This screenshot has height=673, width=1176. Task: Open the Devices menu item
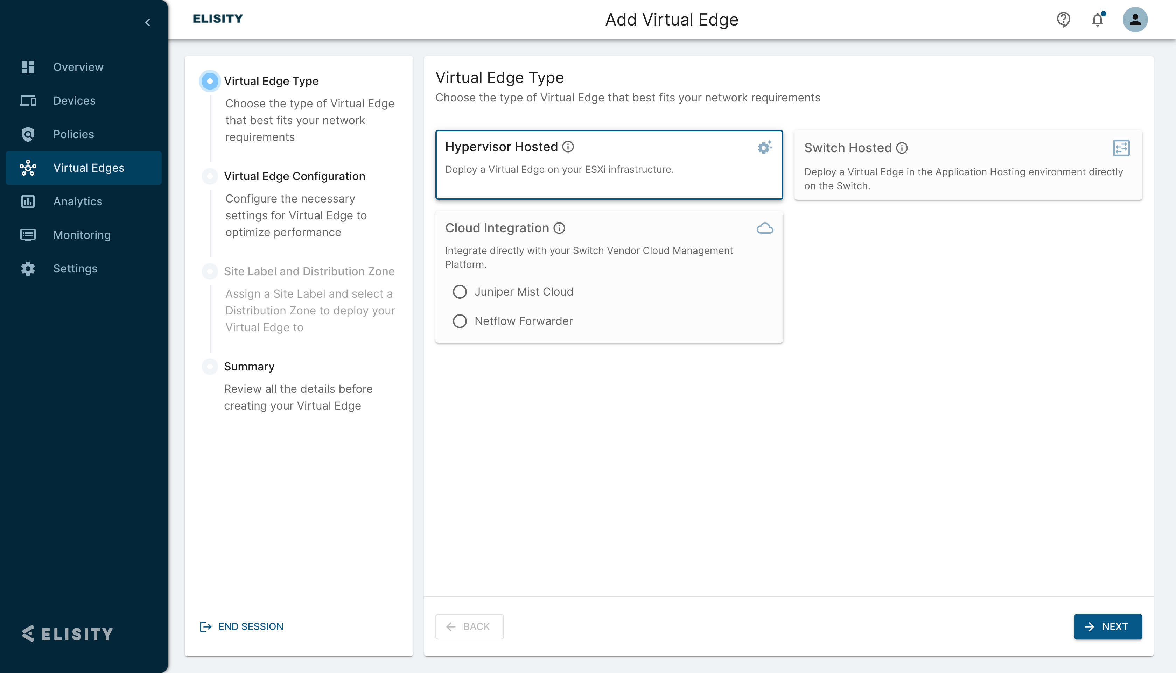click(83, 100)
